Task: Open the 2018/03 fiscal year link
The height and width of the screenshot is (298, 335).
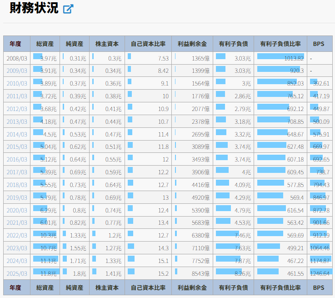Action: [x=17, y=185]
